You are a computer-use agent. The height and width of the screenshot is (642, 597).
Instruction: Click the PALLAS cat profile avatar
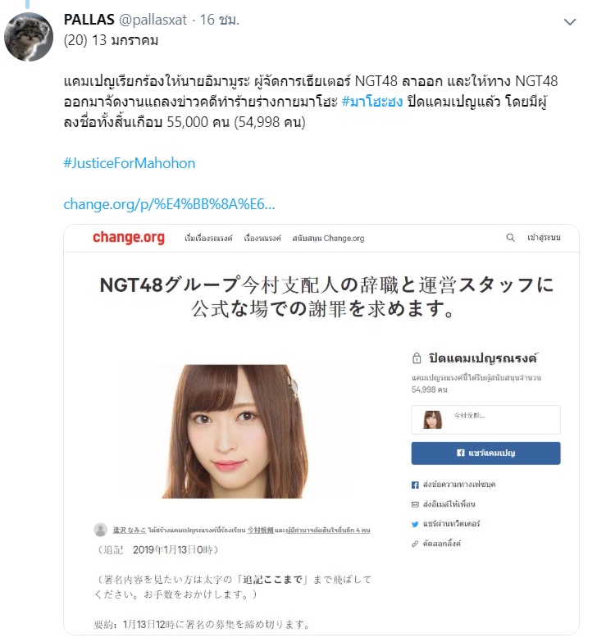point(29,37)
